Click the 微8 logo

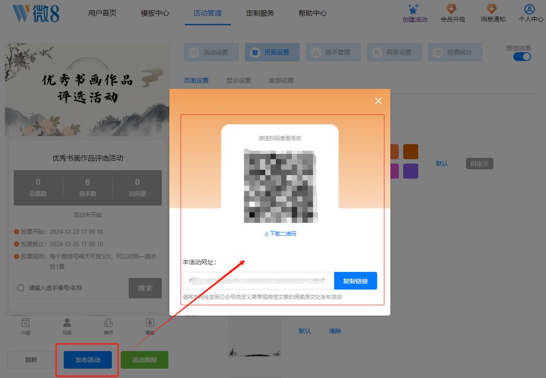coord(35,13)
